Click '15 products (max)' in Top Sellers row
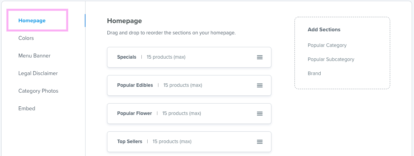 [x=172, y=142]
